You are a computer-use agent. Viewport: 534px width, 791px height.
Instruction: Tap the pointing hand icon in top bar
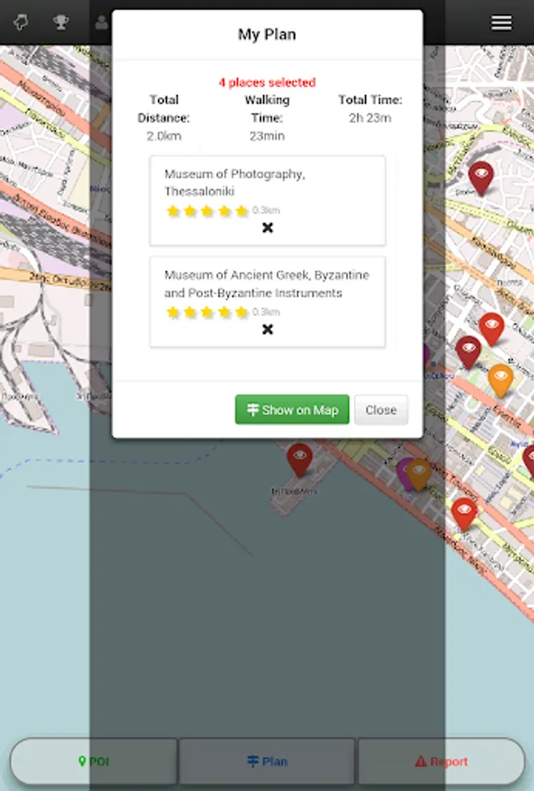[21, 22]
